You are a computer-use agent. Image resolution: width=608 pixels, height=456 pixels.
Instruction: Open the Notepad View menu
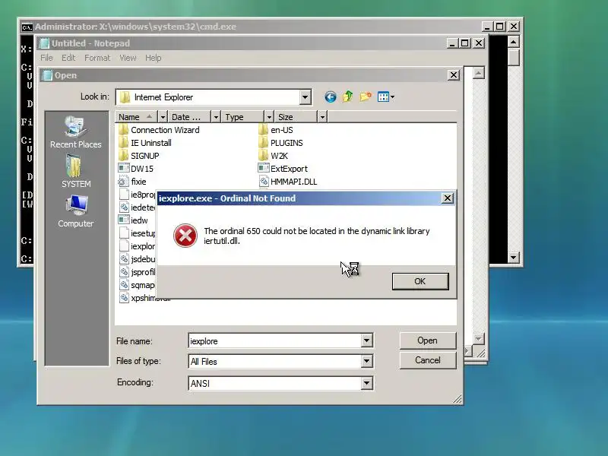point(128,58)
